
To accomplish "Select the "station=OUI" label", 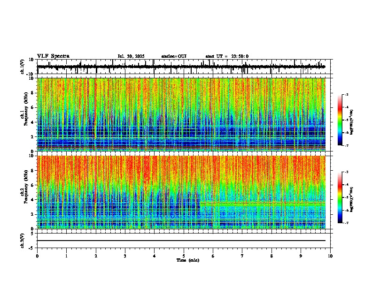I will tap(174, 56).
